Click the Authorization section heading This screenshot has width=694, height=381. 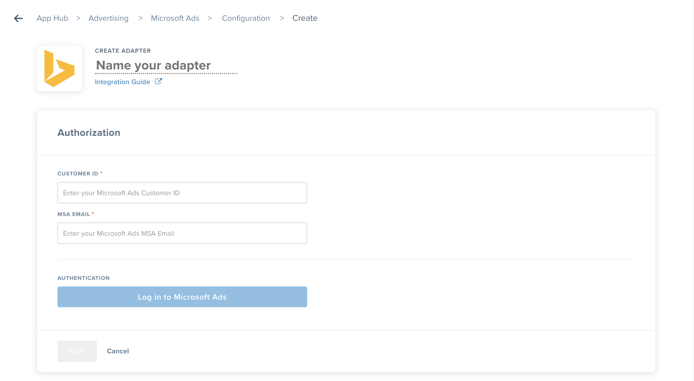coord(89,132)
